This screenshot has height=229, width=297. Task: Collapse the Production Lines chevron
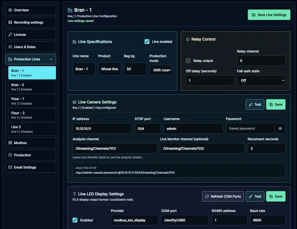[x=51, y=59]
